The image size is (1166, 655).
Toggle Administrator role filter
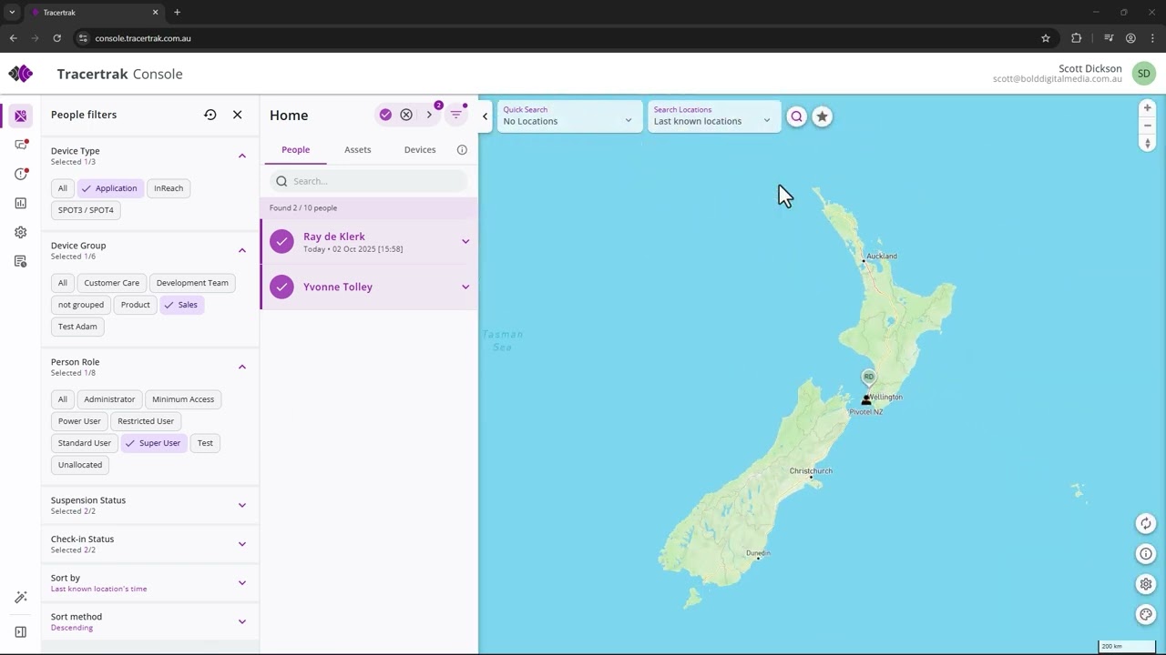pyautogui.click(x=109, y=399)
